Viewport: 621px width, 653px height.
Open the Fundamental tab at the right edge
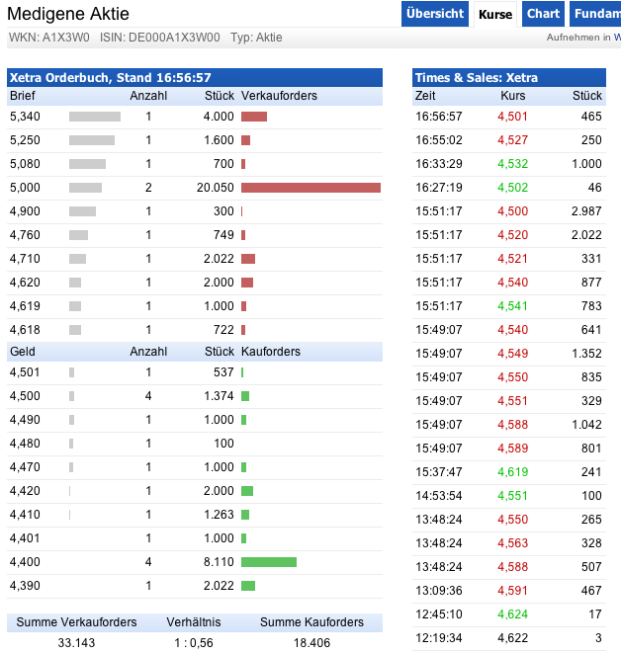[x=597, y=14]
